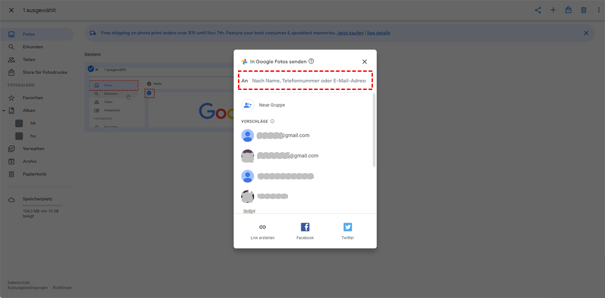
Task: Click the plus add-to icon
Action: 553,10
